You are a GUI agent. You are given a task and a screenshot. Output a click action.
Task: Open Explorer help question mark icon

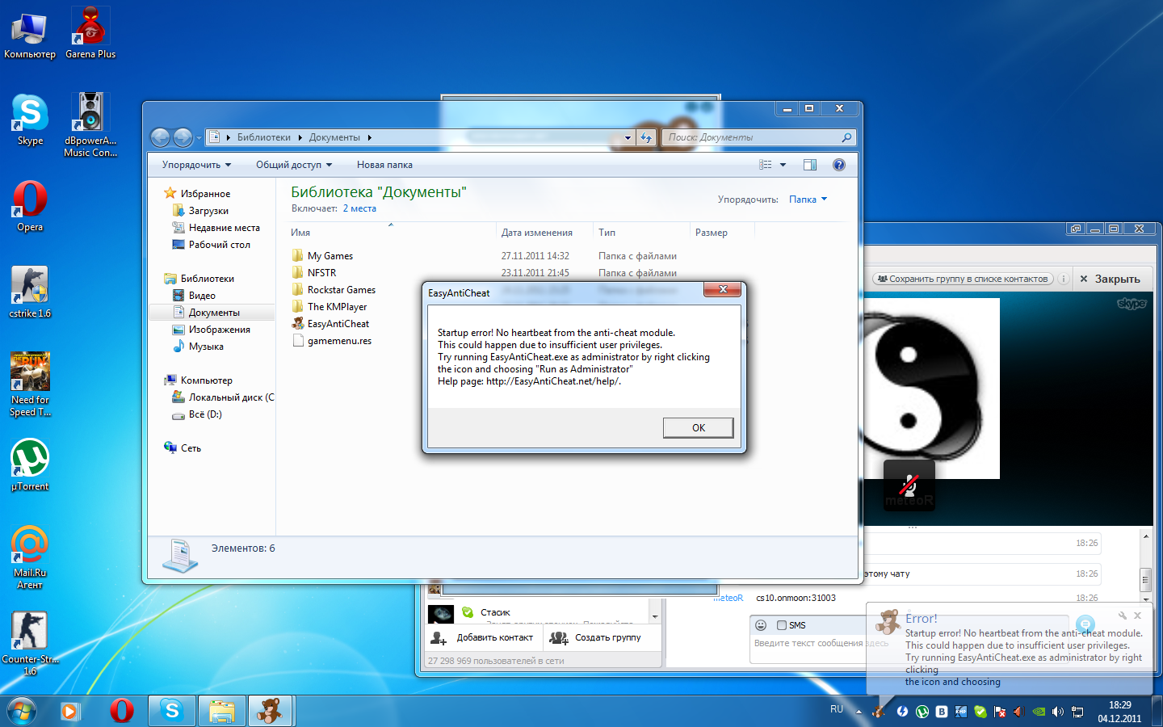839,165
